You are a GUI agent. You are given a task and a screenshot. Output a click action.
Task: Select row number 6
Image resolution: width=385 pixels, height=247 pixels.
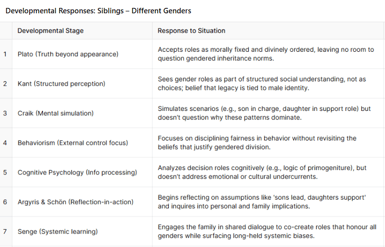[5, 202]
